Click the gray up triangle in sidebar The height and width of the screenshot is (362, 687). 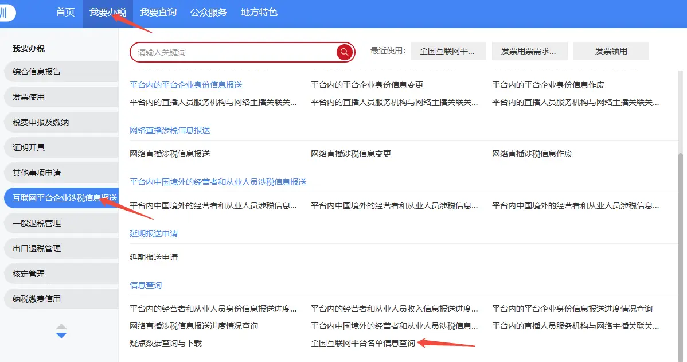point(61,327)
